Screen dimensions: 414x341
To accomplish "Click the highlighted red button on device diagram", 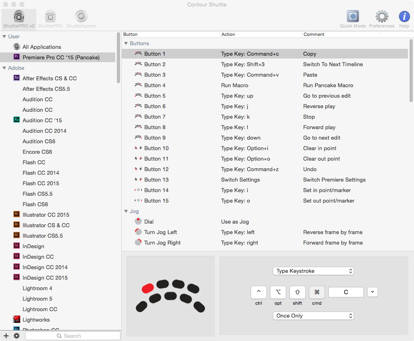I will 148,288.
